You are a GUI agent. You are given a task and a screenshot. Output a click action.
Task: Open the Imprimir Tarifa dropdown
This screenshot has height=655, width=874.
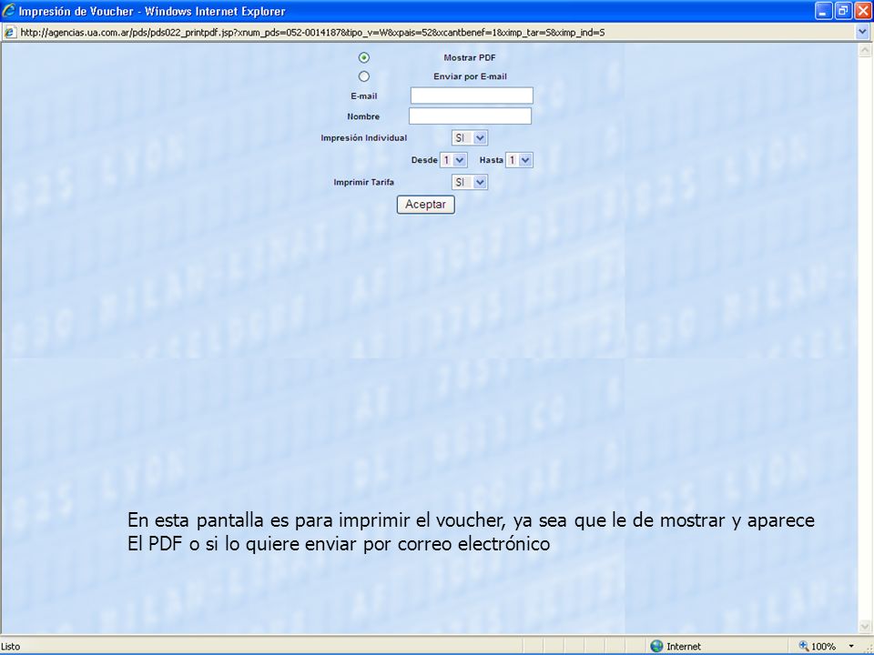coord(470,182)
